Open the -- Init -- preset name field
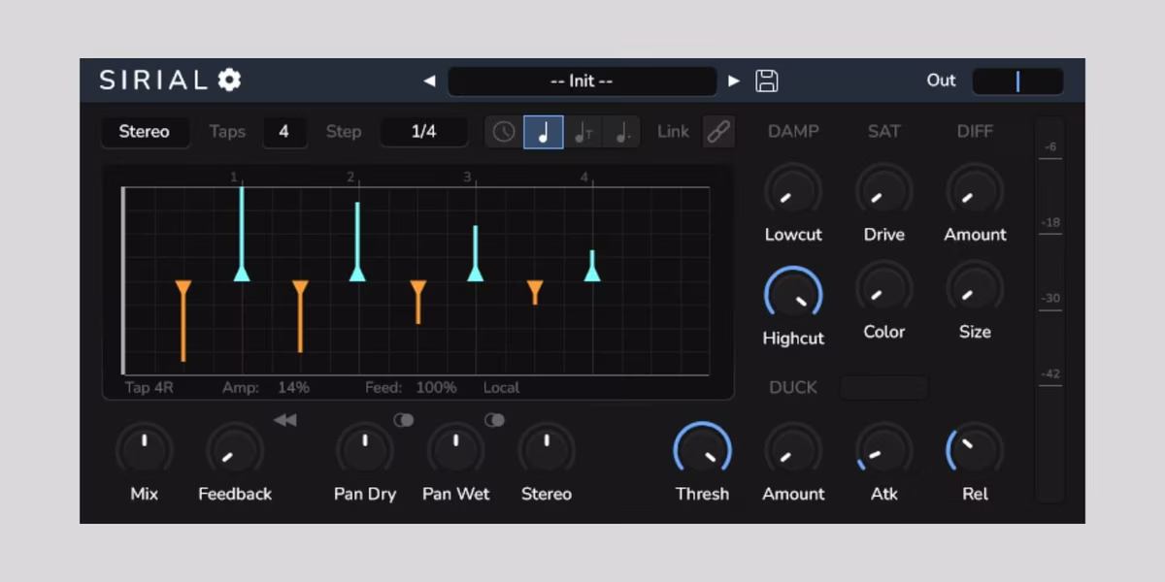1165x582 pixels. tap(582, 81)
